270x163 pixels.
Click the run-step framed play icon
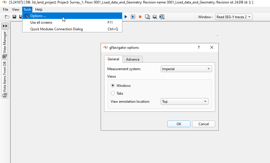click(x=133, y=17)
